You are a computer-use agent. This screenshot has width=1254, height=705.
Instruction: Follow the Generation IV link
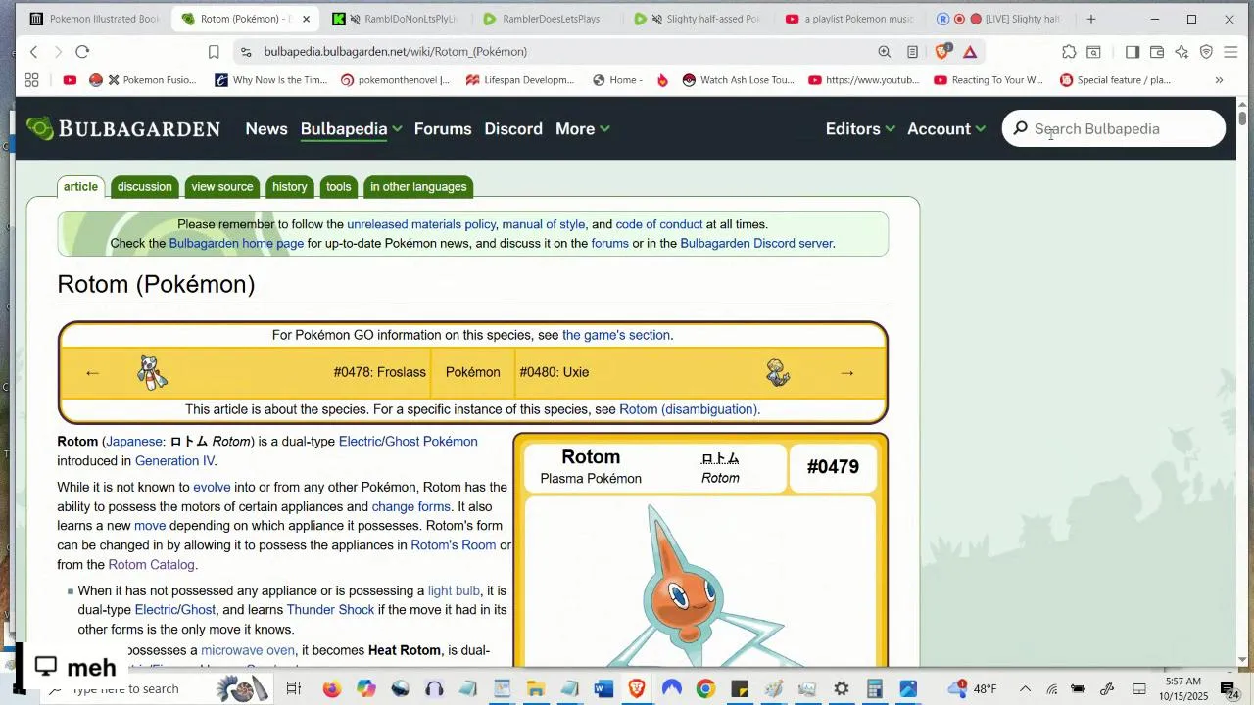click(x=174, y=461)
